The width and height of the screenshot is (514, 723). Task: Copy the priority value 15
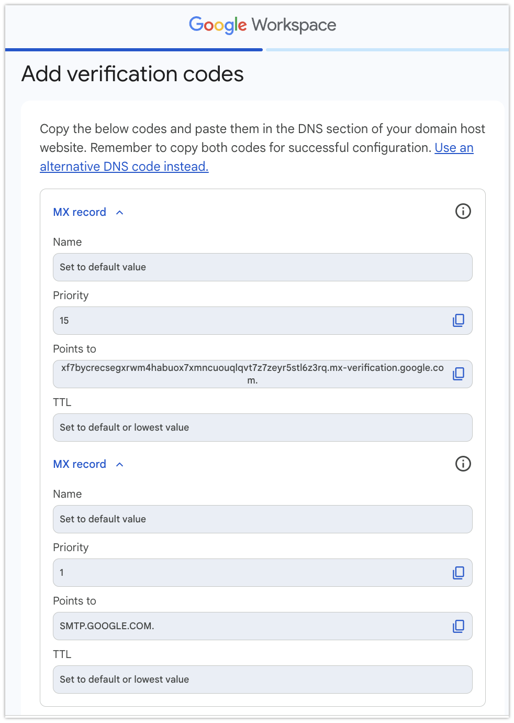[459, 320]
